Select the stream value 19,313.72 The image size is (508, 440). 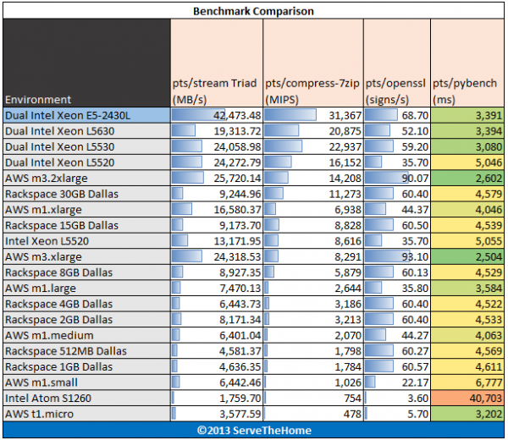coord(217,131)
